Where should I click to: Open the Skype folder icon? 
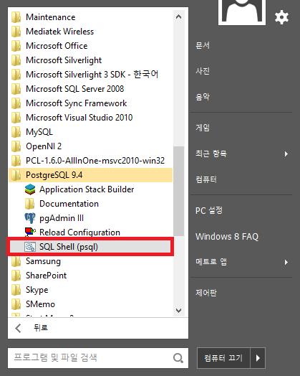point(16,290)
